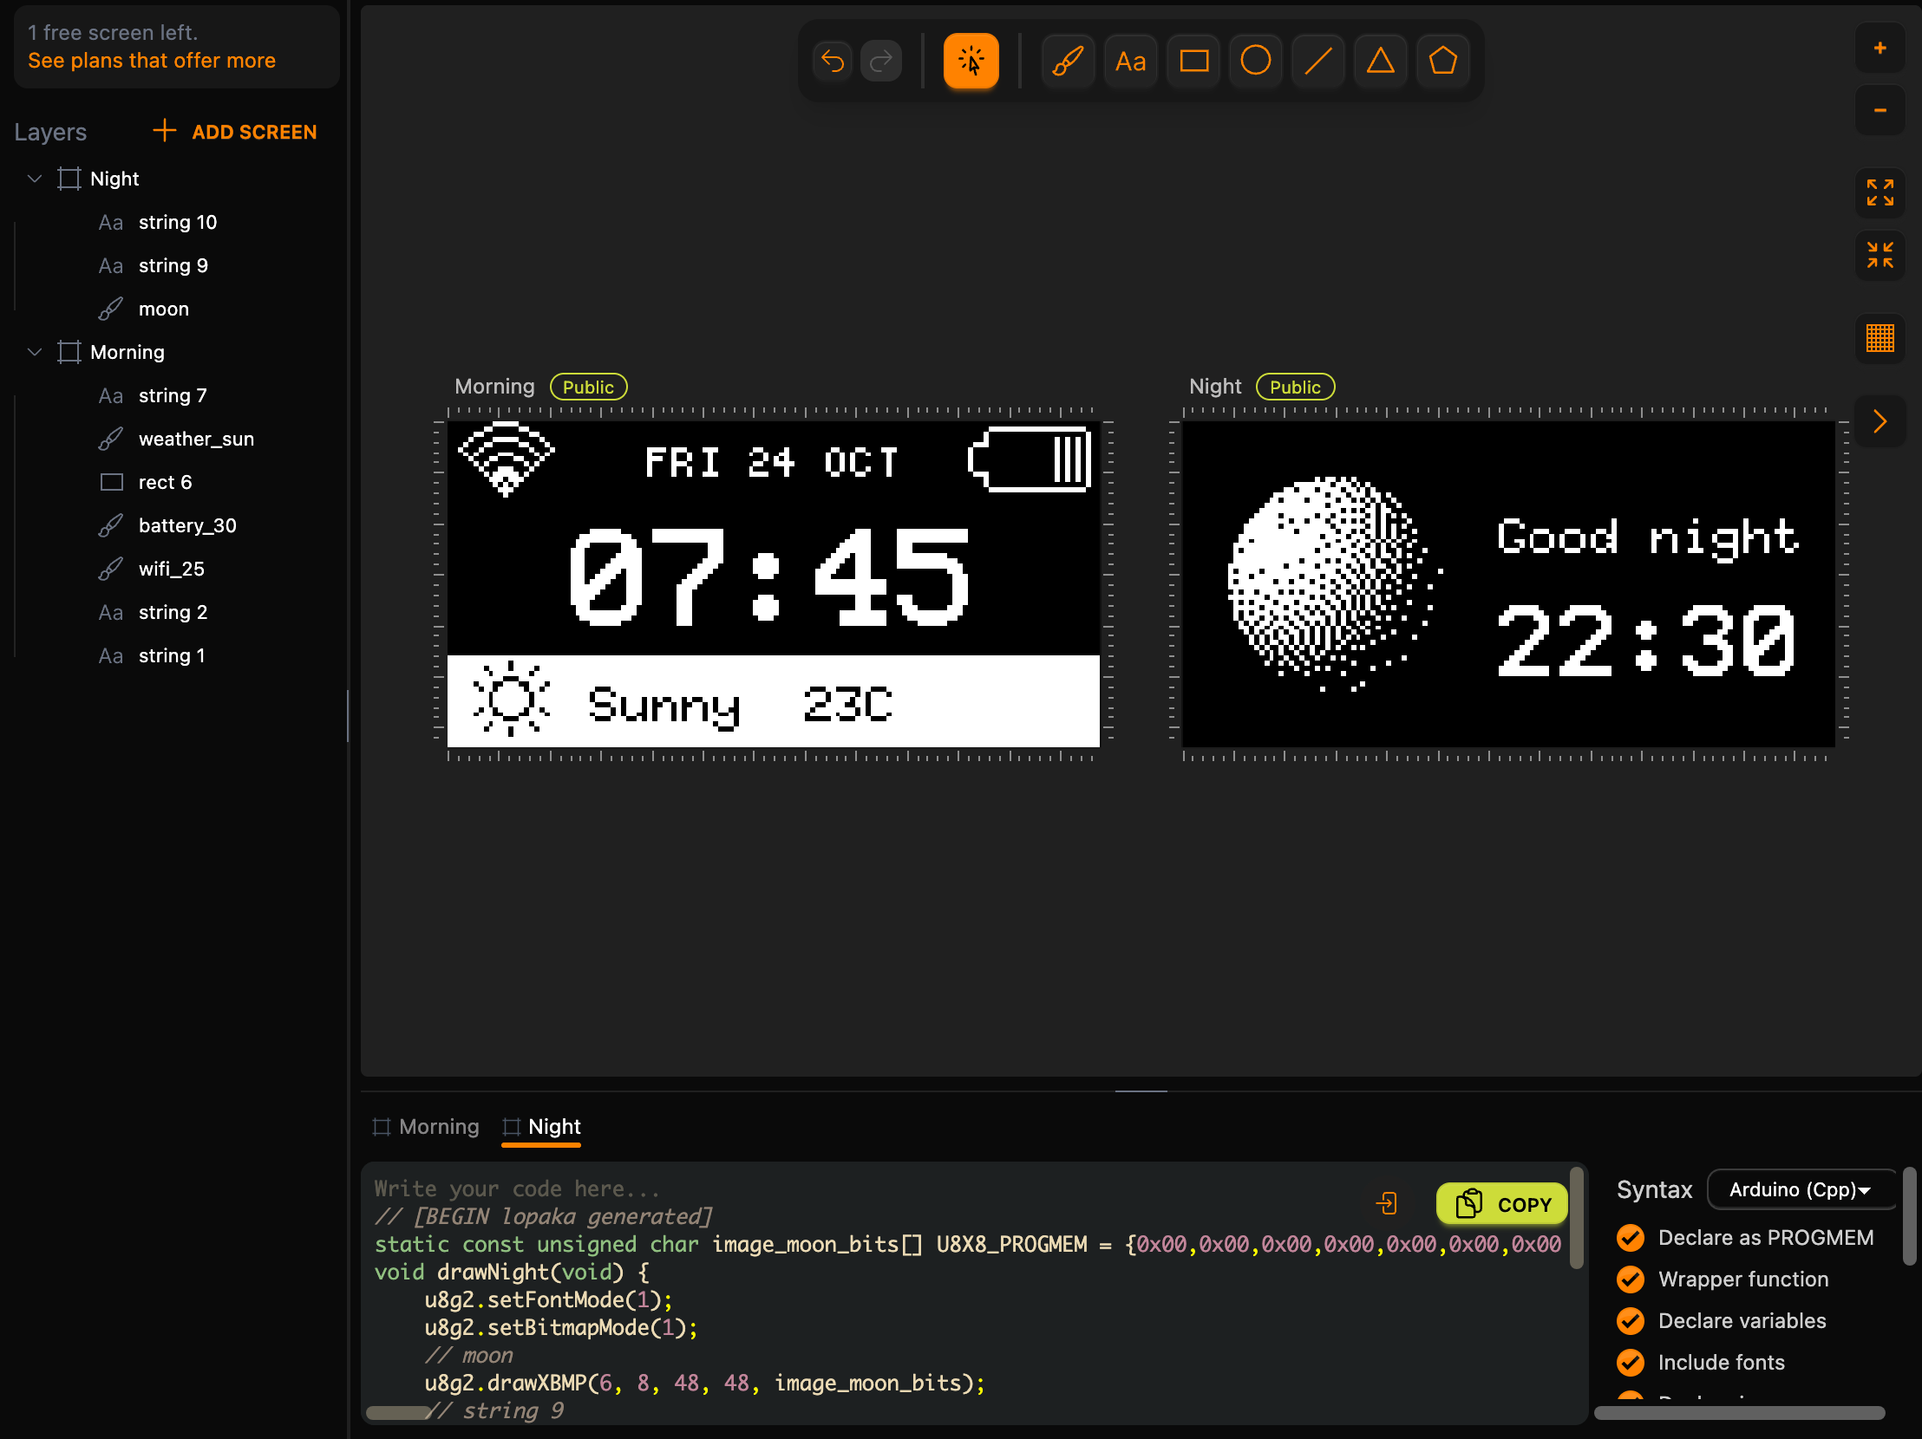Collapse the Morning screen layer group
Image resolution: width=1922 pixels, height=1439 pixels.
pyautogui.click(x=35, y=353)
